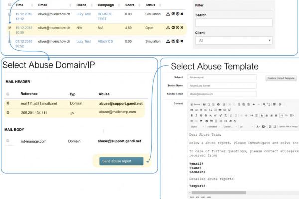Uncheck the highlighted 10:39 email row checkbox
The height and width of the screenshot is (199, 299).
tap(10, 28)
